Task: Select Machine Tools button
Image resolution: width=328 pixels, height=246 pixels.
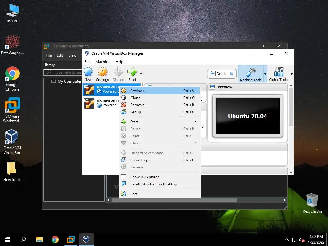Action: (x=250, y=74)
